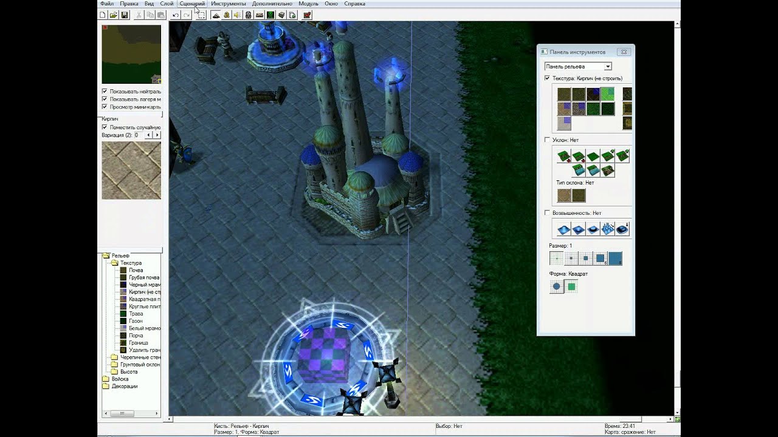The width and height of the screenshot is (778, 437).
Task: Pick the noise spikes height tool
Action: (608, 229)
